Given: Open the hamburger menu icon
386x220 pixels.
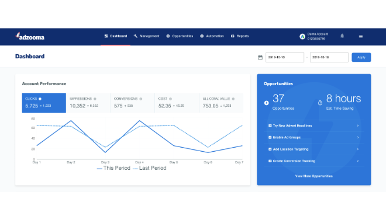Looking at the screenshot, I should (x=361, y=36).
